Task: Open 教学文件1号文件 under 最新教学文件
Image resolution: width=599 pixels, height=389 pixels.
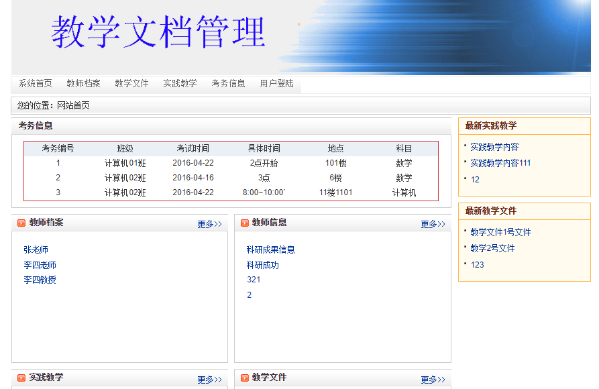Action: pos(500,232)
